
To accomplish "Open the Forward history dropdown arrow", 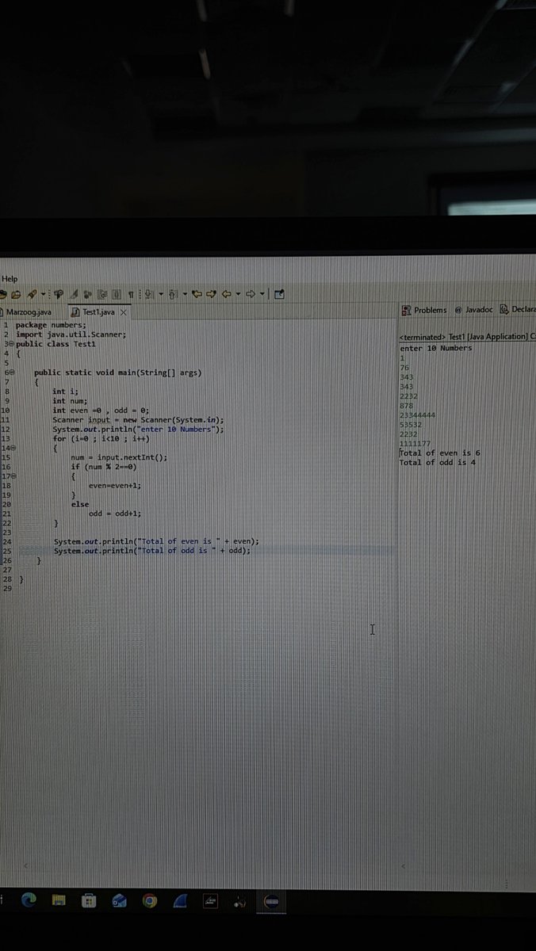I will click(x=262, y=294).
